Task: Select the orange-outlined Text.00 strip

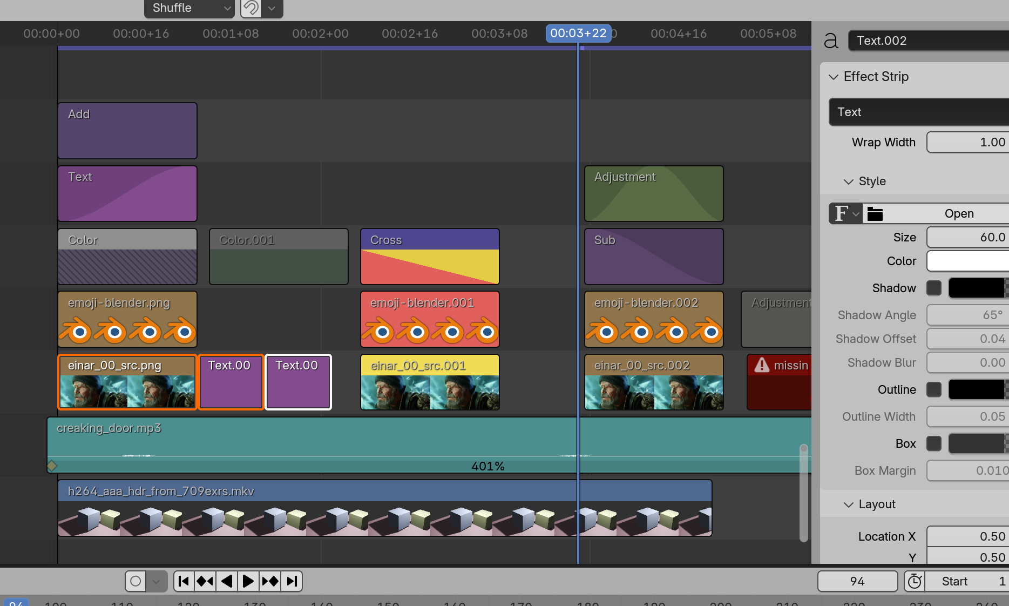Action: tap(231, 382)
